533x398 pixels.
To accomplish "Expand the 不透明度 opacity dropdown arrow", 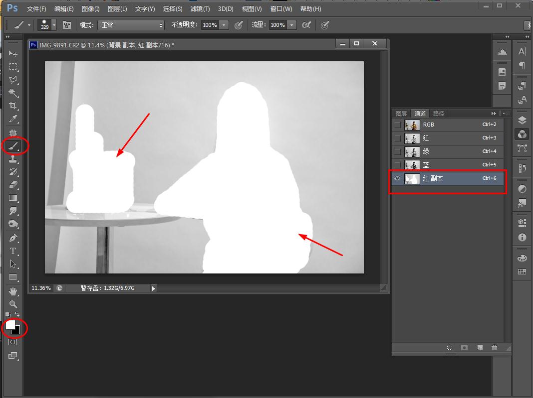I will click(224, 25).
